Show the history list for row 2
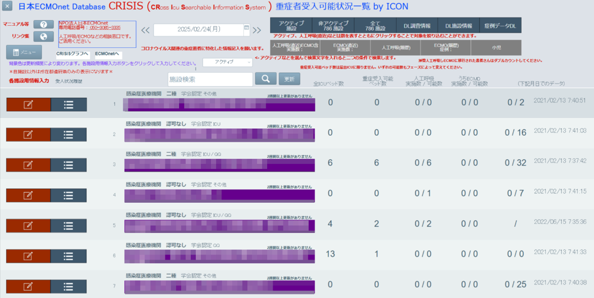Image resolution: width=594 pixels, height=298 pixels. [69, 135]
